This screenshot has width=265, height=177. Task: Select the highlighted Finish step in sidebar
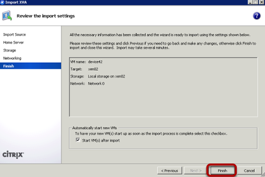pyautogui.click(x=30, y=66)
